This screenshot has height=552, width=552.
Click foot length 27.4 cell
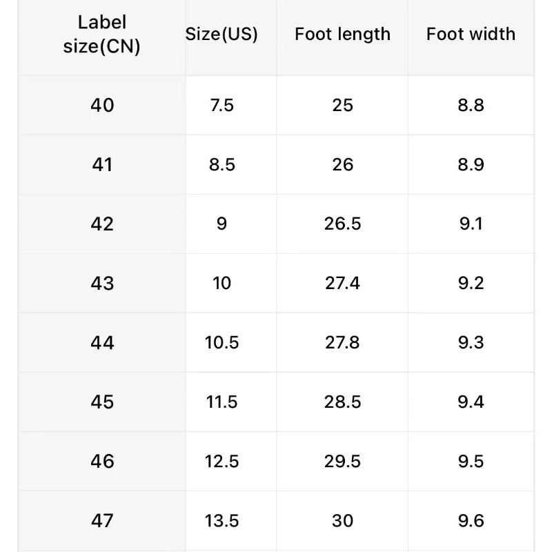342,284
